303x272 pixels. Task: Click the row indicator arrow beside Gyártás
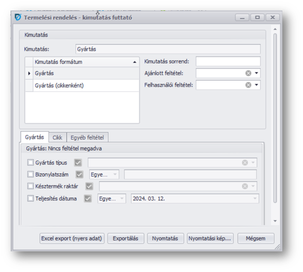[x=29, y=73]
